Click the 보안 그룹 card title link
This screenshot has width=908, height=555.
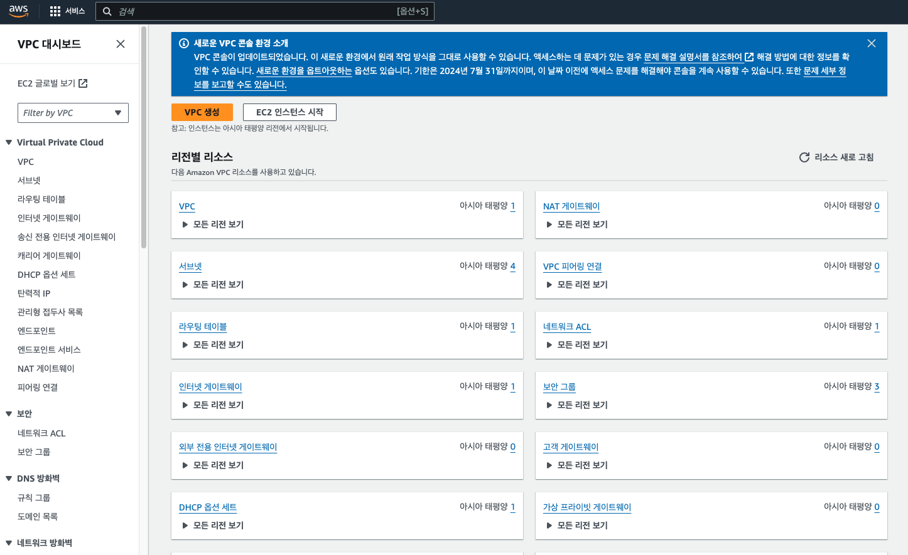pyautogui.click(x=559, y=387)
